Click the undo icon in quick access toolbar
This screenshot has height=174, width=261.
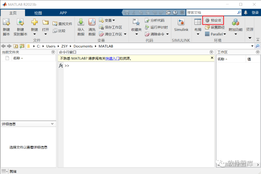(155, 12)
